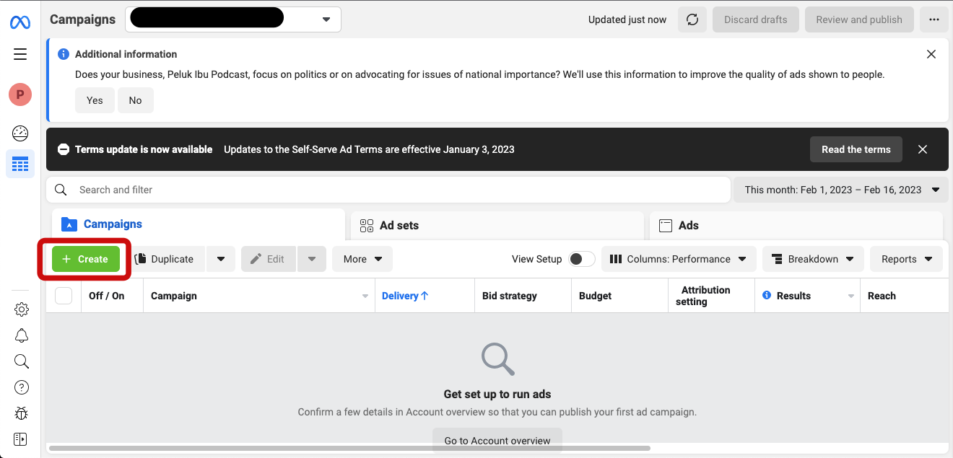Expand the Duplicate dropdown arrow
The image size is (953, 458).
[x=221, y=259]
